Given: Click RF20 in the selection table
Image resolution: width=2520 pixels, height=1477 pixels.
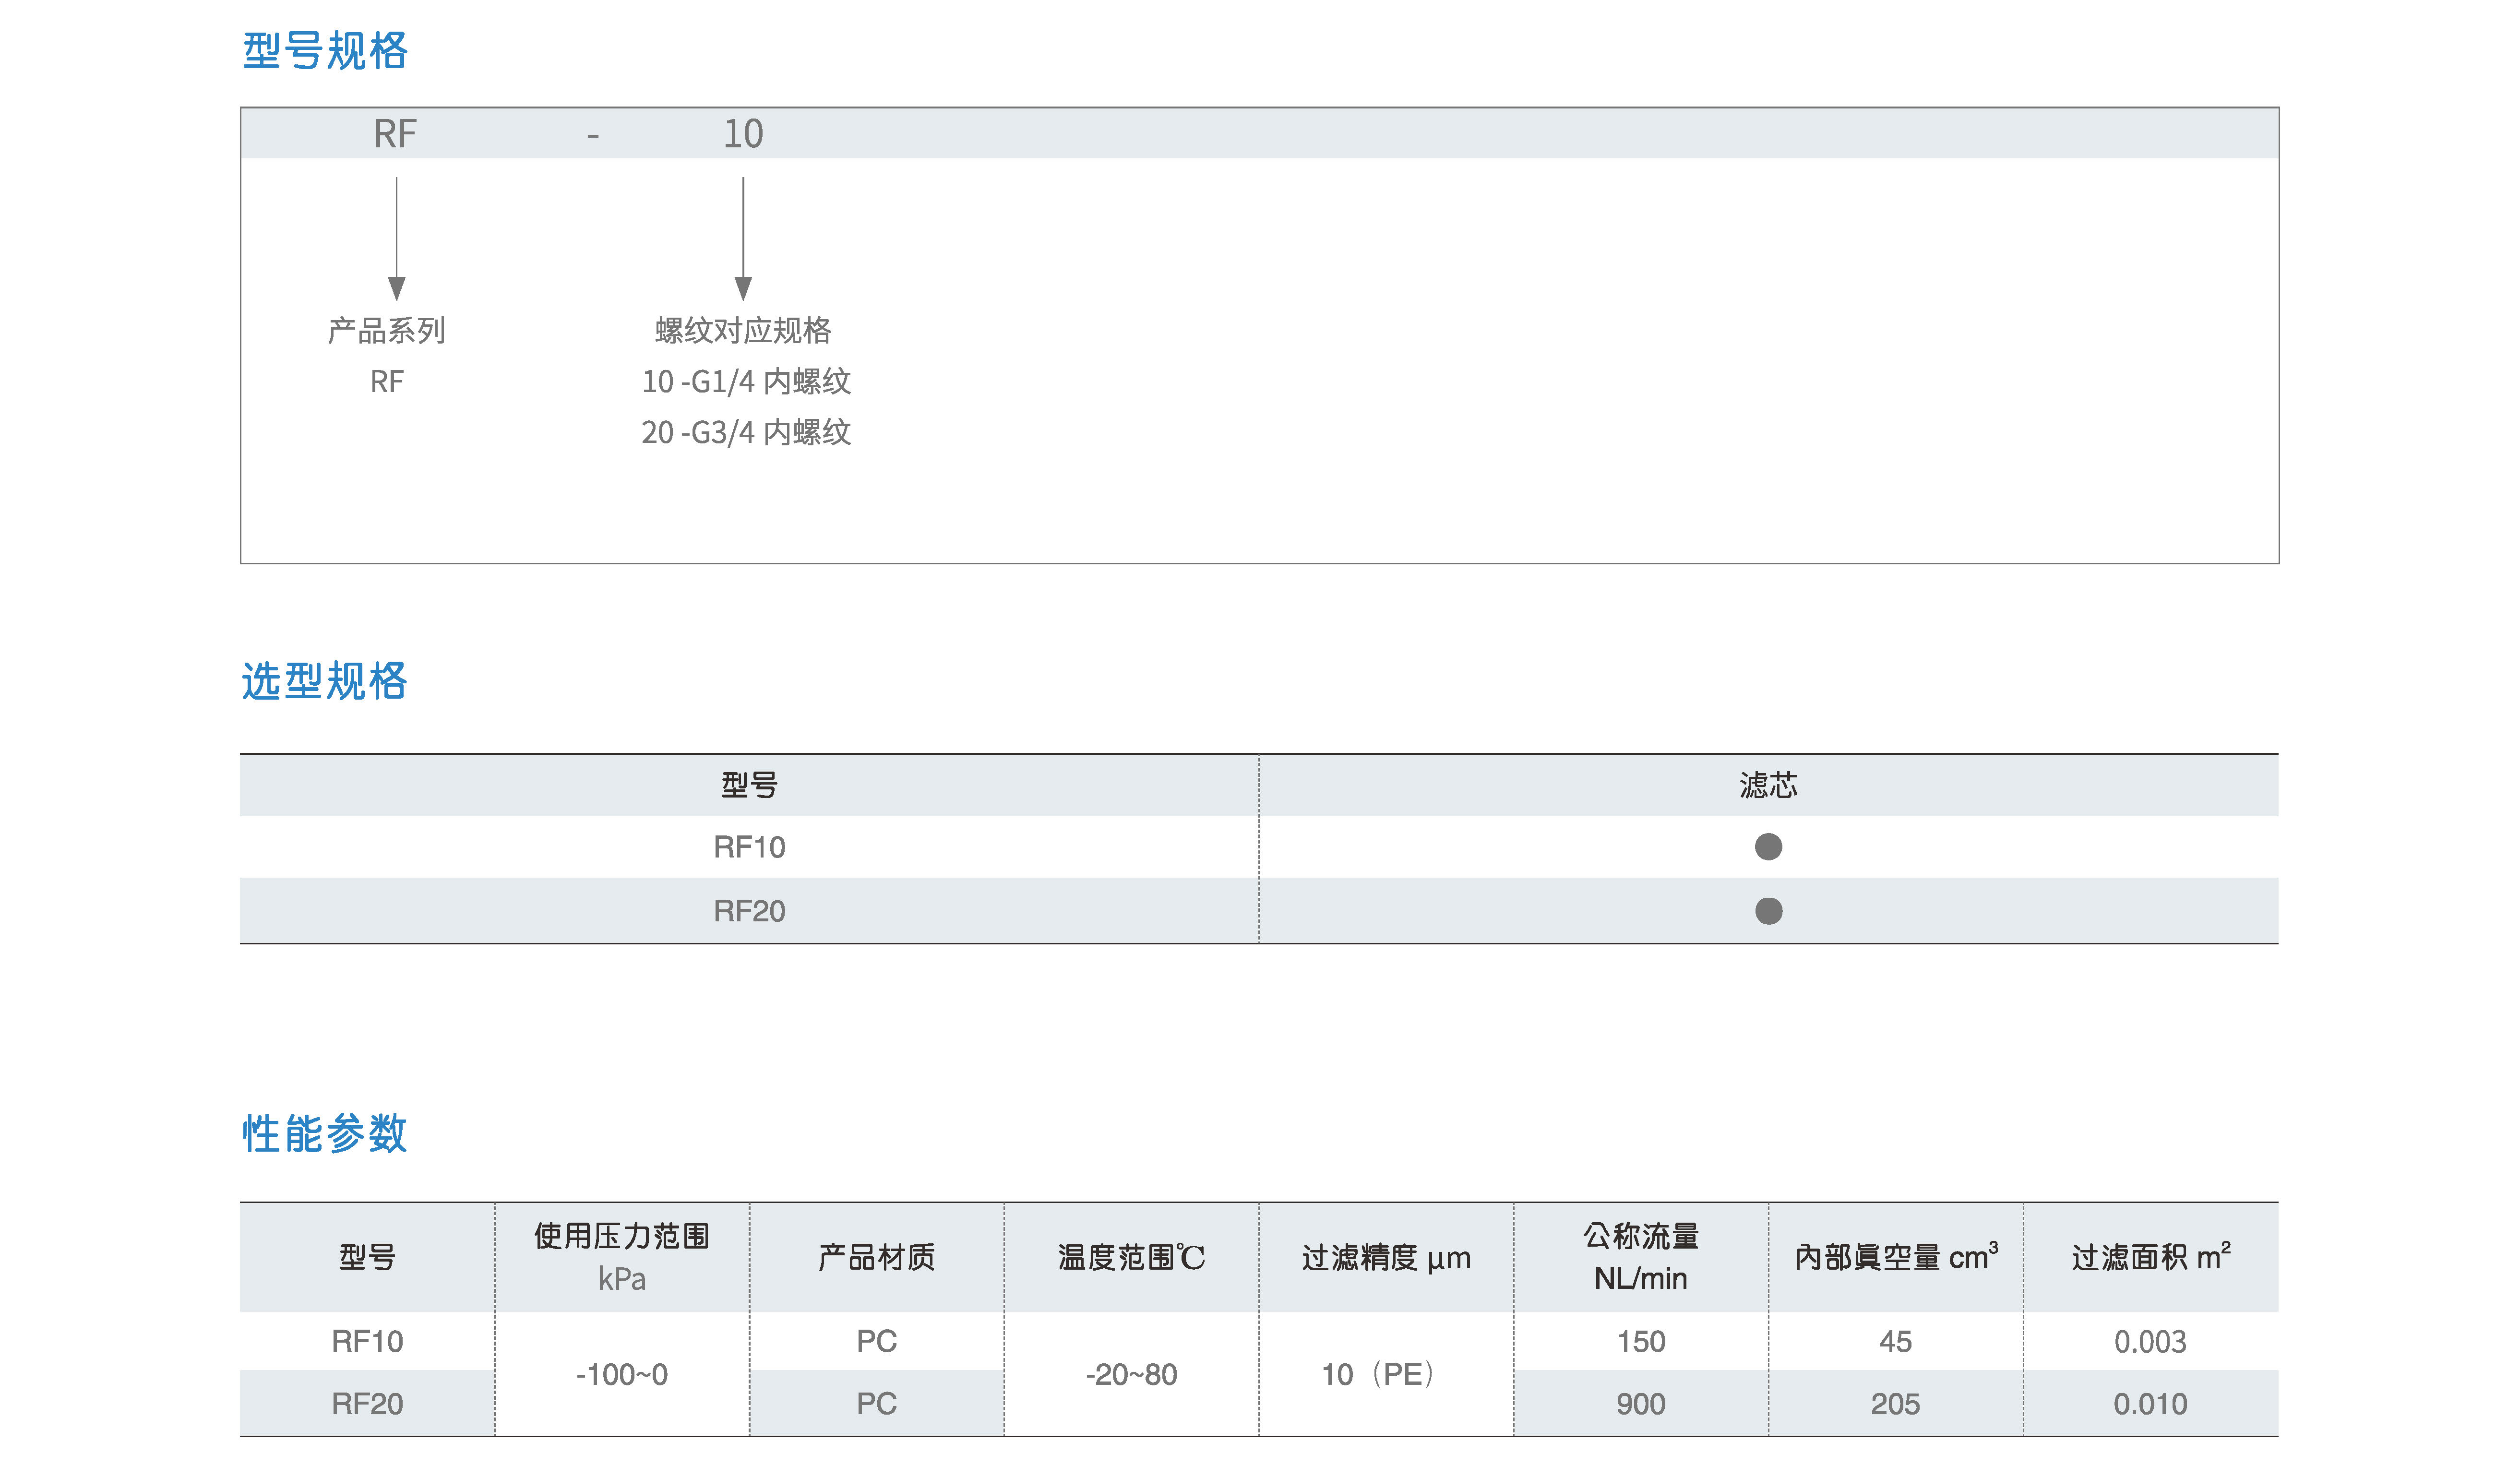Looking at the screenshot, I should (x=749, y=911).
